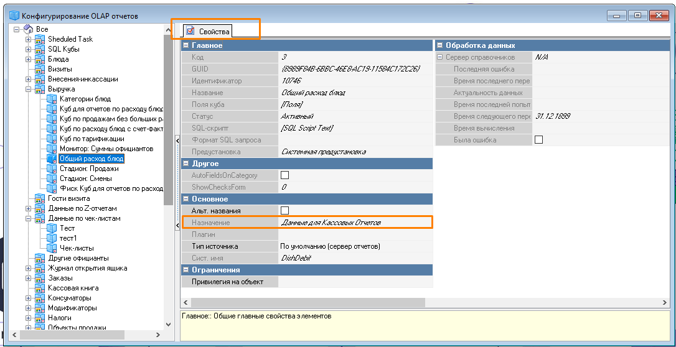Collapse the Главное property section
This screenshot has width=676, height=347.
(x=186, y=45)
